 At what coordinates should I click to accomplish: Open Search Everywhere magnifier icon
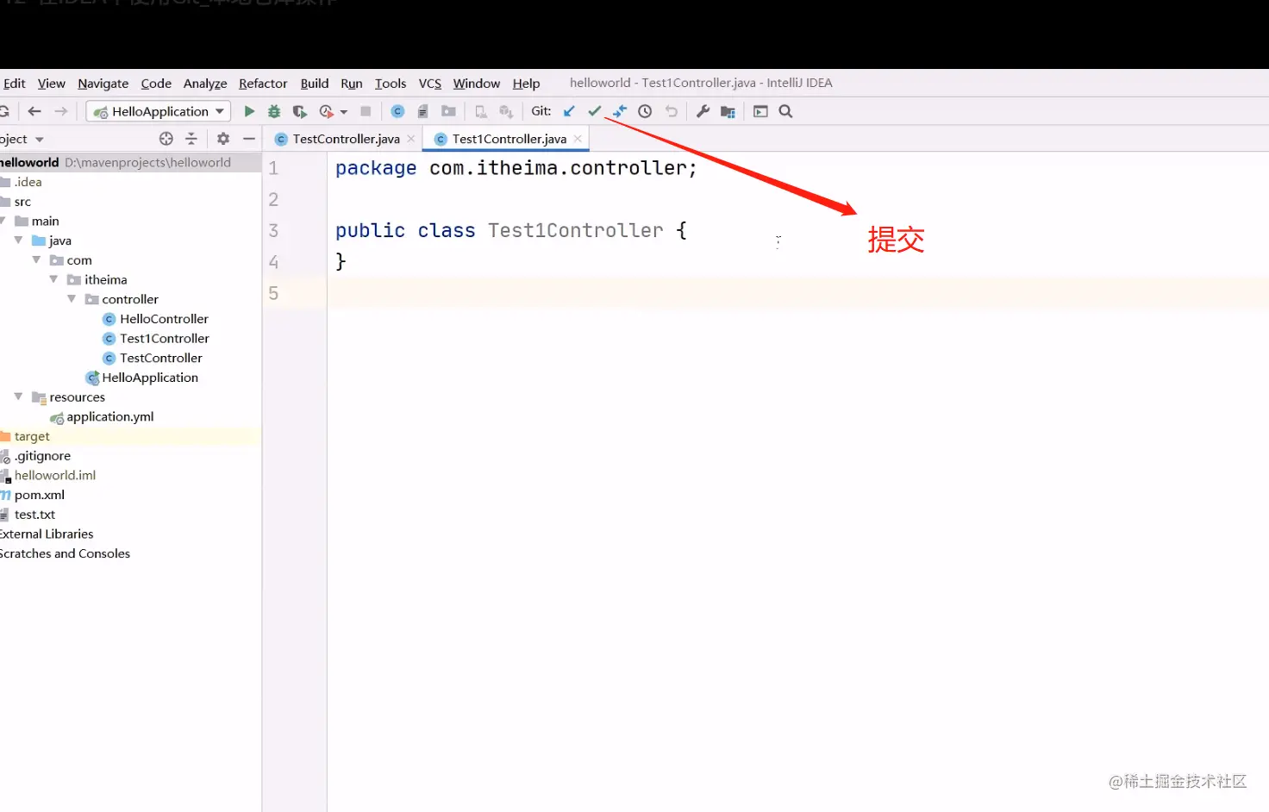click(x=785, y=111)
